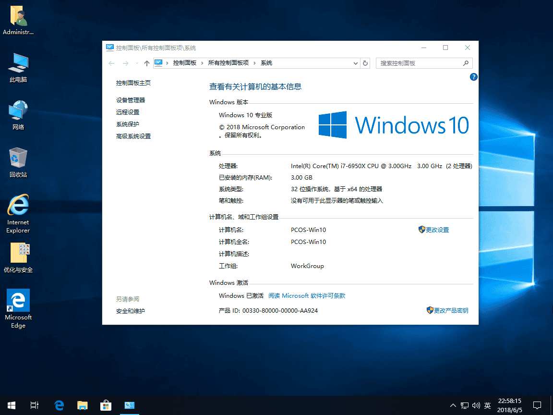Viewport: 553px width, 415px height.
Task: Click the volume speaker tray icon
Action: pyautogui.click(x=476, y=405)
